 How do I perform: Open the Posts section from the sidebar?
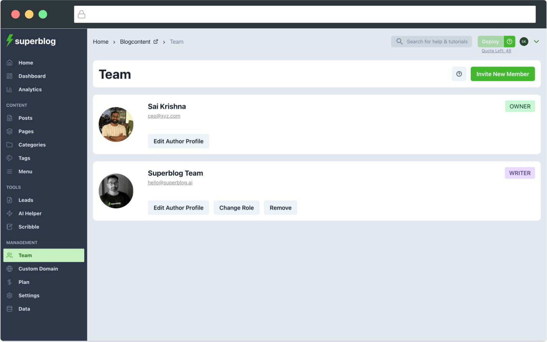(25, 118)
